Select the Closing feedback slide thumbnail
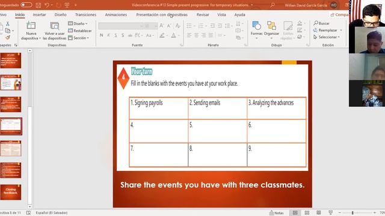Screen dimensions: 385x216 [x=11, y=192]
